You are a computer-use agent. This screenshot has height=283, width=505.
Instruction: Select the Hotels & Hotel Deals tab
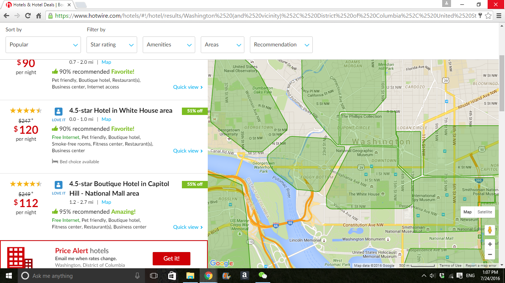tap(37, 5)
